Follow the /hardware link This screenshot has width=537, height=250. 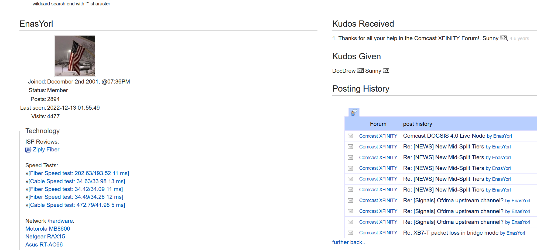click(x=60, y=221)
